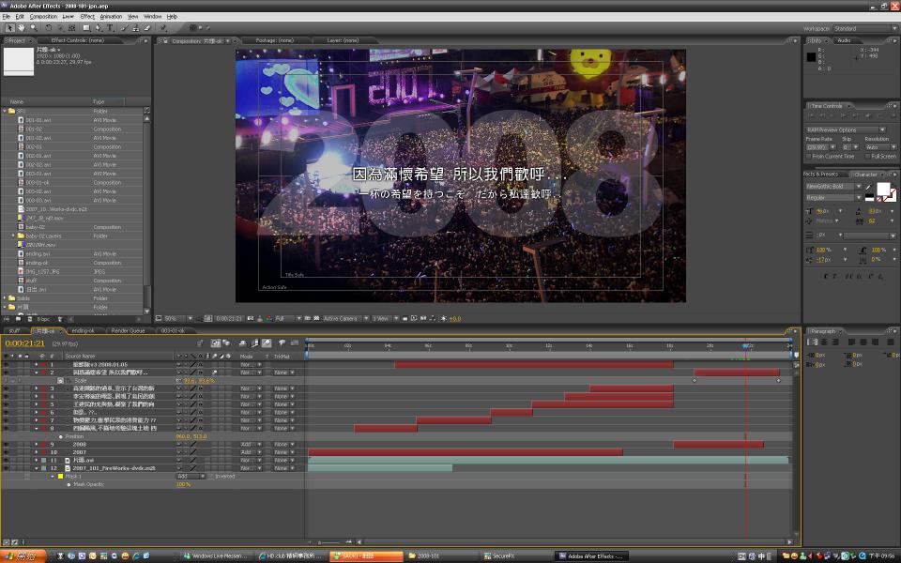The width and height of the screenshot is (901, 563).
Task: Select the ending.avi item in Project panel
Action: (x=38, y=253)
